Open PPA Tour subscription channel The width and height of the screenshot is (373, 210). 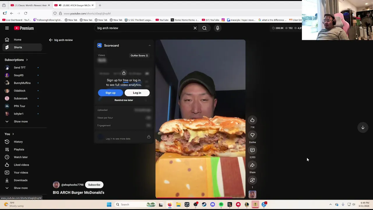coord(22,106)
